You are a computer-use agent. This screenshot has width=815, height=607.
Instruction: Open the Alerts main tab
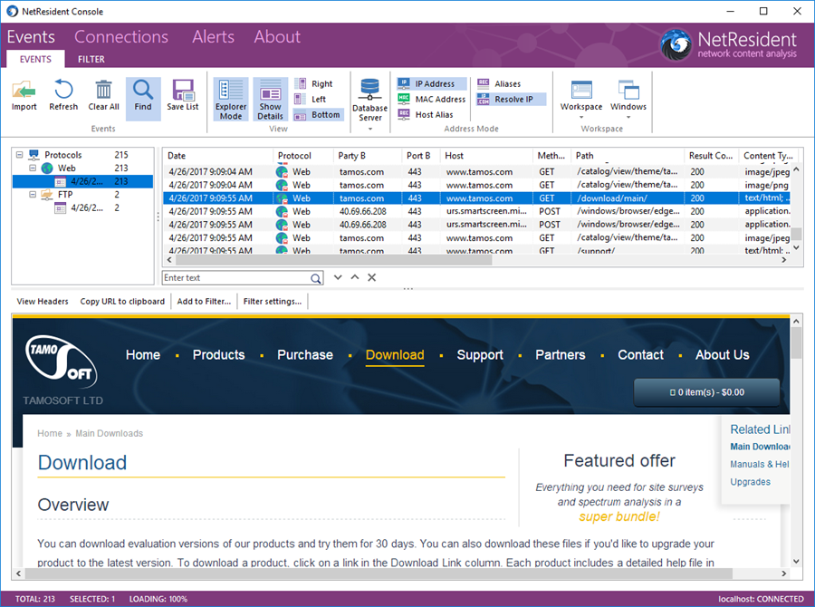(213, 37)
